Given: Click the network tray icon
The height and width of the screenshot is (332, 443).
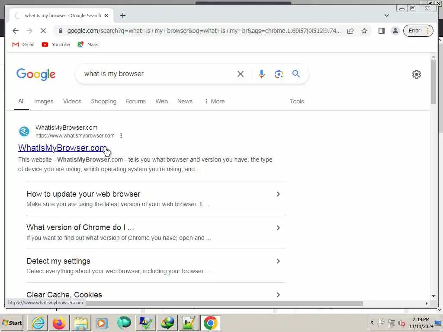Looking at the screenshot, I should tap(391, 322).
